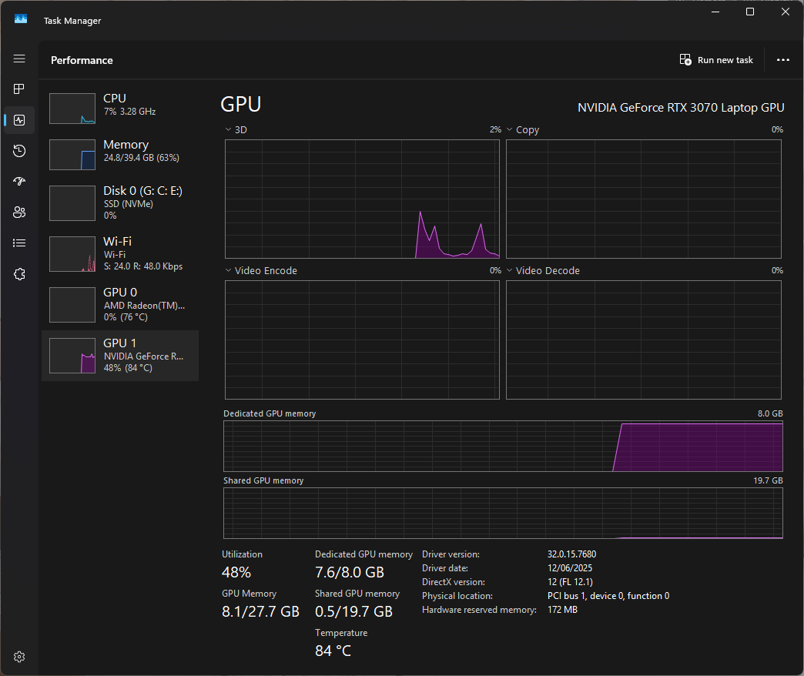Screen dimensions: 804x676
Task: Click the 3D usage graph
Action: pyautogui.click(x=362, y=199)
